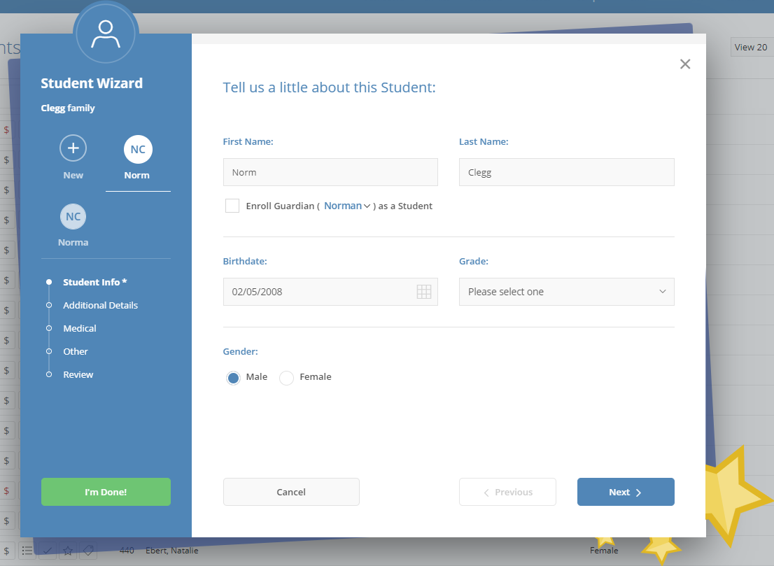Check the Enroll Guardian as a Student box

click(232, 206)
